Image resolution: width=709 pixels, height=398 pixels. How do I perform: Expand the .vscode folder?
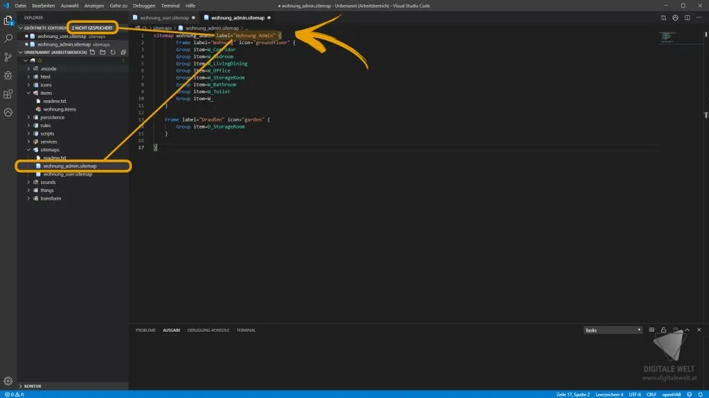28,68
